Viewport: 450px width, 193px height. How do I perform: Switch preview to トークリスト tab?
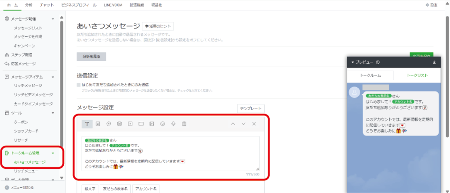pos(417,75)
